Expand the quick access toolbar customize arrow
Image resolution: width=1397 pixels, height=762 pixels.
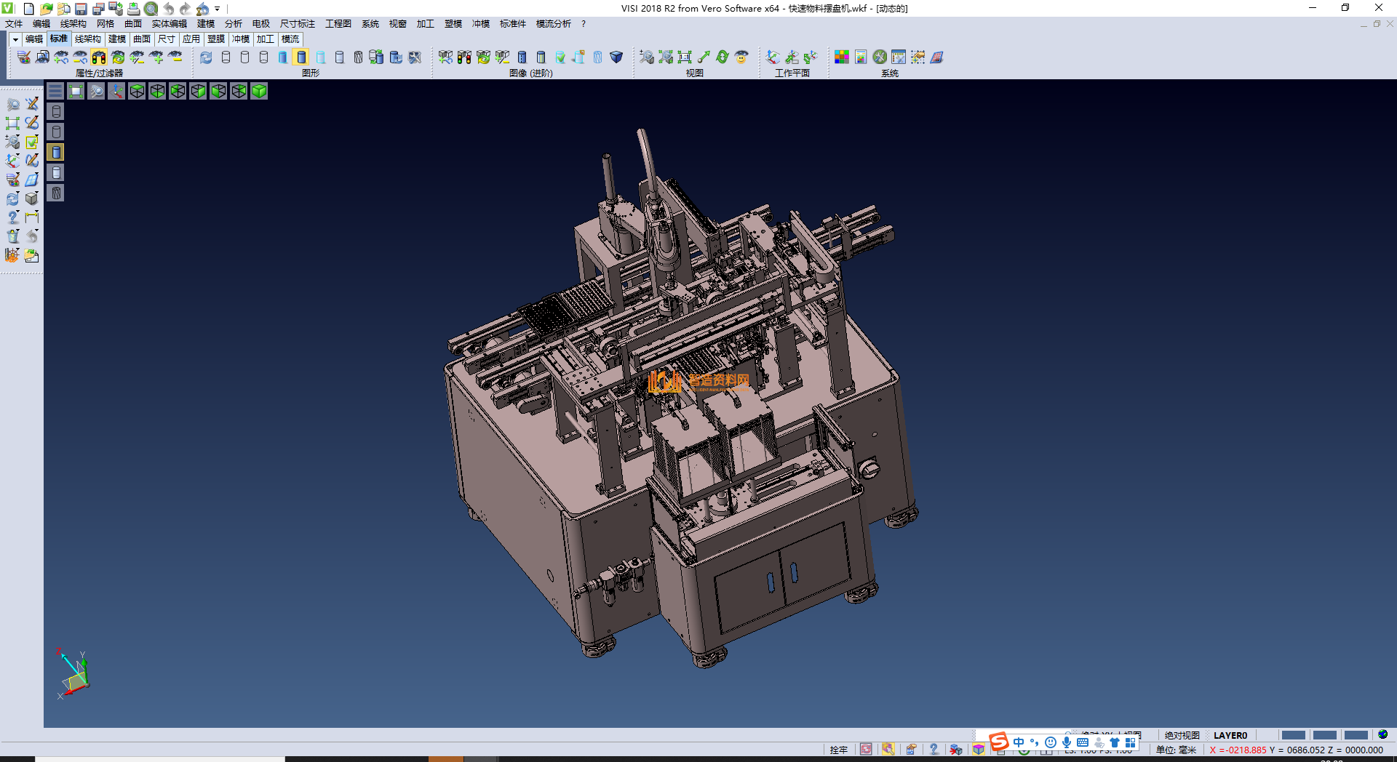click(x=218, y=9)
